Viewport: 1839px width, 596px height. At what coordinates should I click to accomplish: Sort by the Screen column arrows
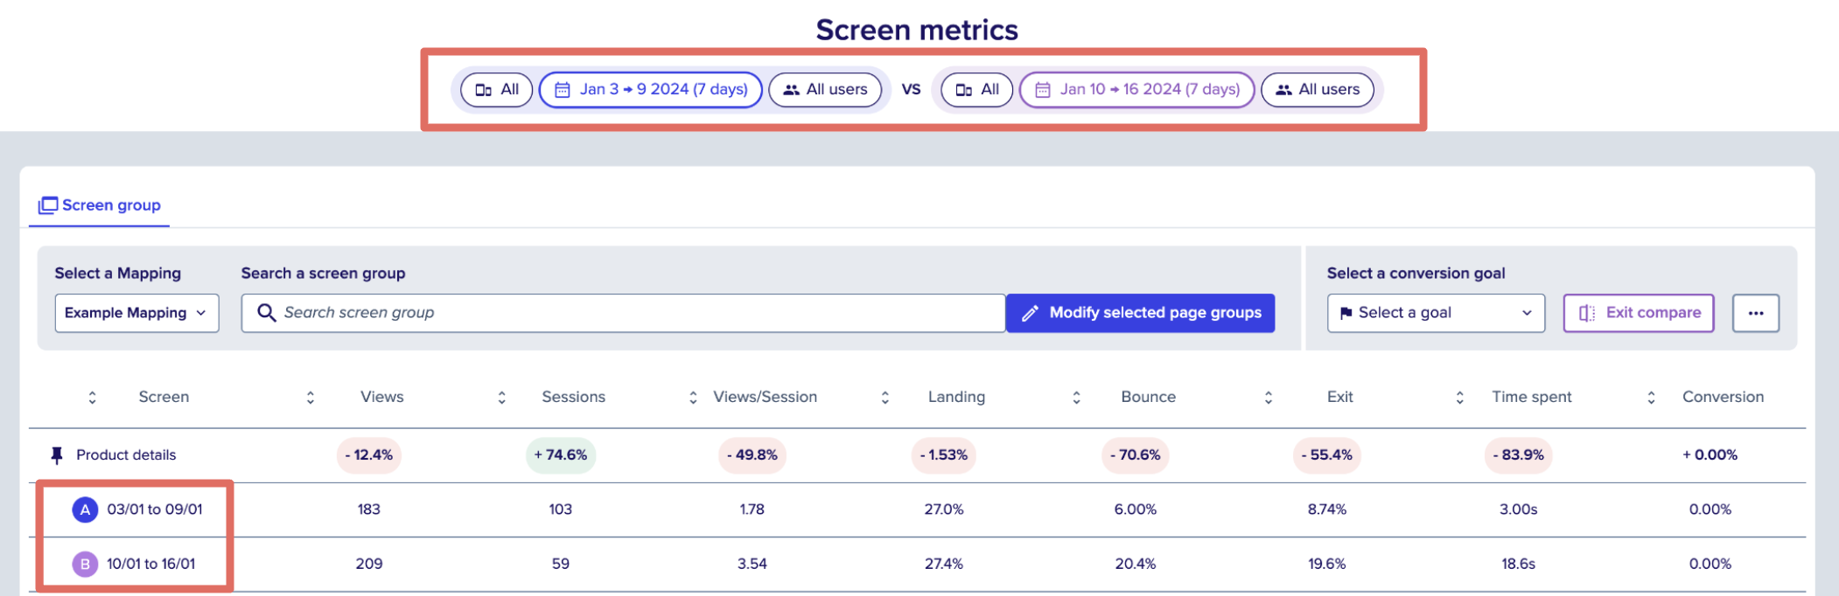(x=92, y=398)
